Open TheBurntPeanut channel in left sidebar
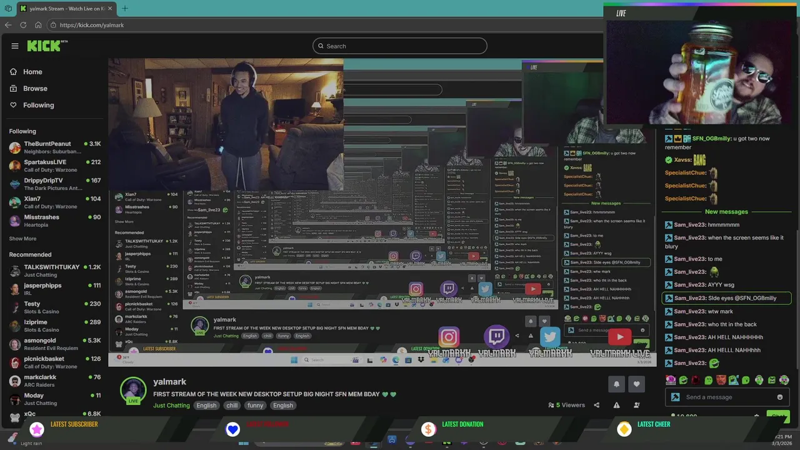Screen dimensions: 800x450 click(x=55, y=147)
